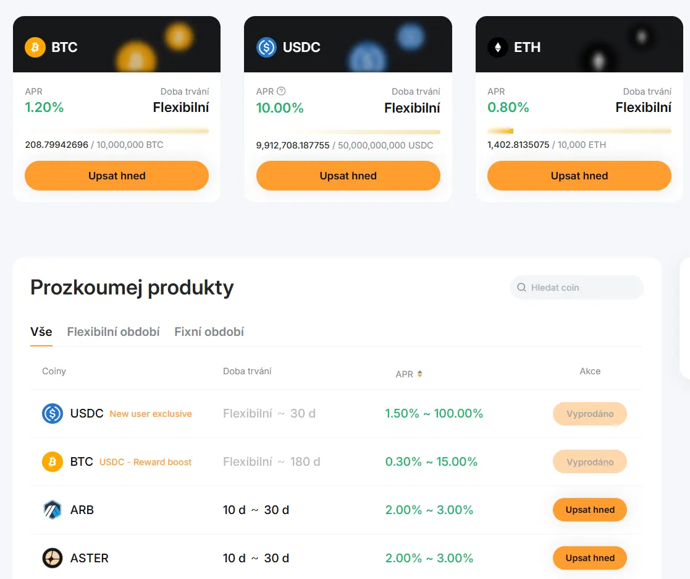Click the ASTER coin icon in table

click(x=53, y=558)
